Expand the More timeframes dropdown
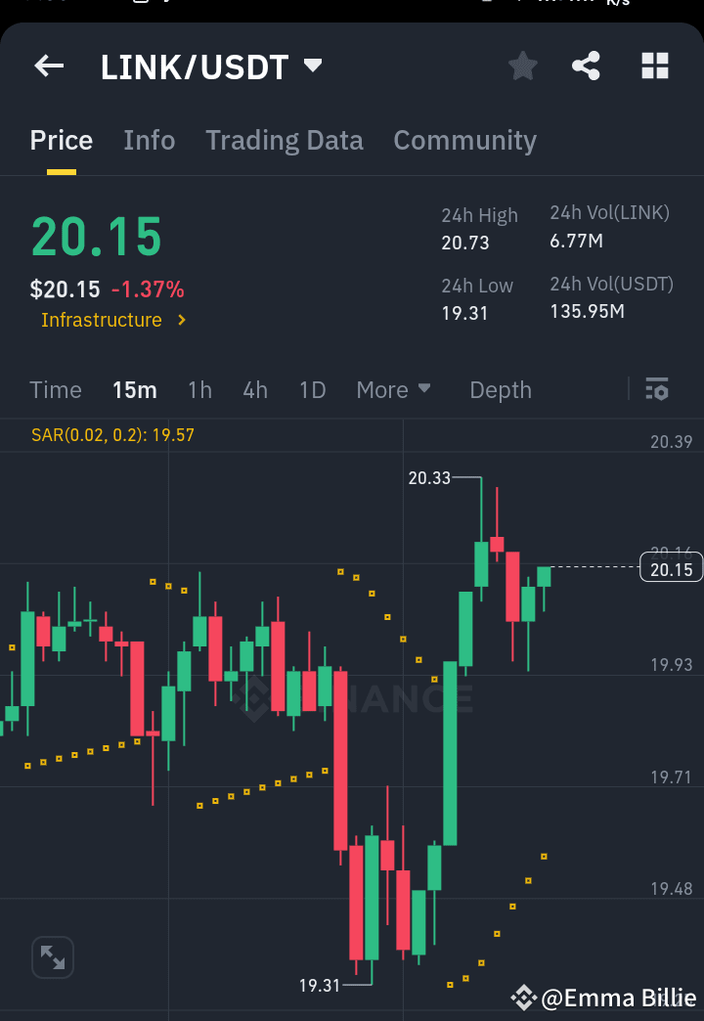Image resolution: width=704 pixels, height=1021 pixels. pos(393,389)
